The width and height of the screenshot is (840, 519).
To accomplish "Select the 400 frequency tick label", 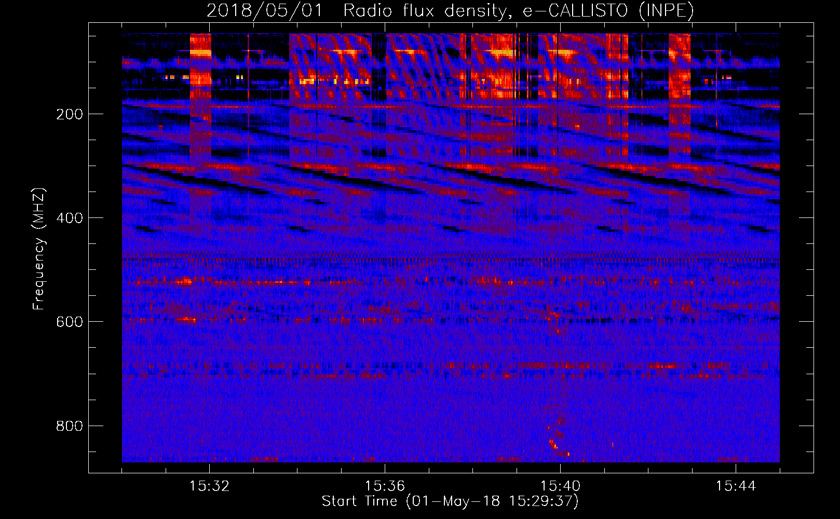I will pos(70,218).
